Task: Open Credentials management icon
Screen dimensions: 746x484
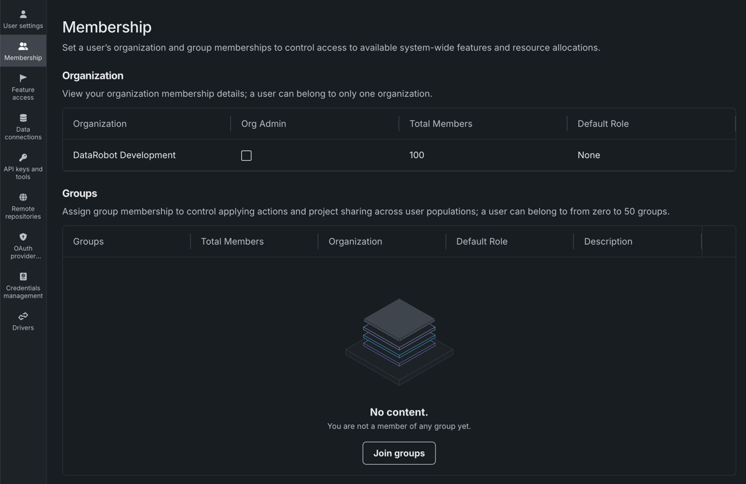Action: (23, 277)
